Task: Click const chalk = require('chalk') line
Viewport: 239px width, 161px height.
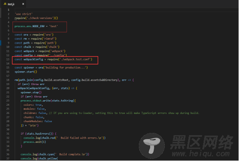Action: coord(37,47)
